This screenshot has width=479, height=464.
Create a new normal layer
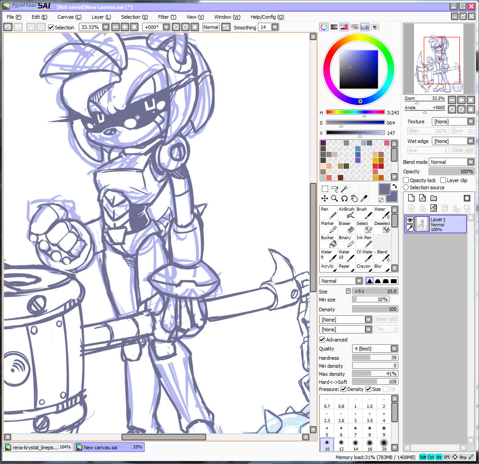(x=411, y=198)
